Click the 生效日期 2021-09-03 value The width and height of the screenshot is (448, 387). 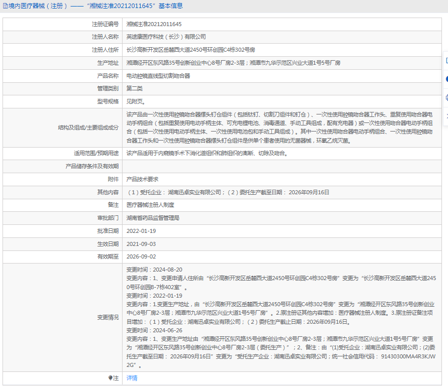tap(141, 244)
